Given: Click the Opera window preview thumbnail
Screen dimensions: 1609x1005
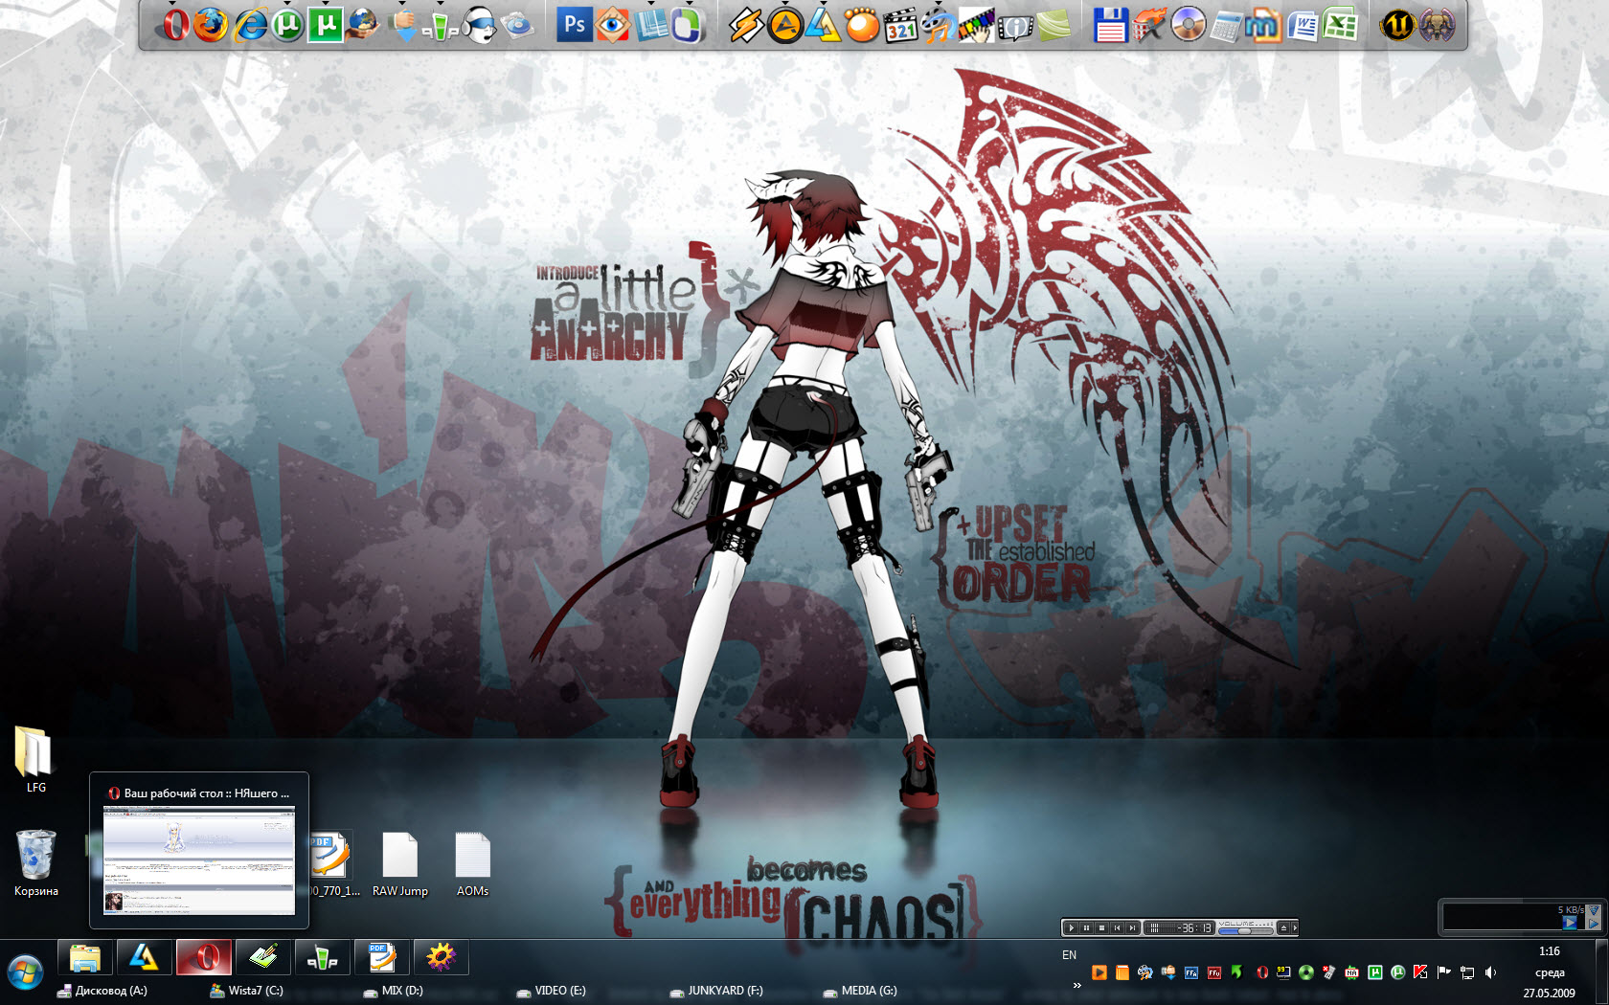Looking at the screenshot, I should pos(199,860).
